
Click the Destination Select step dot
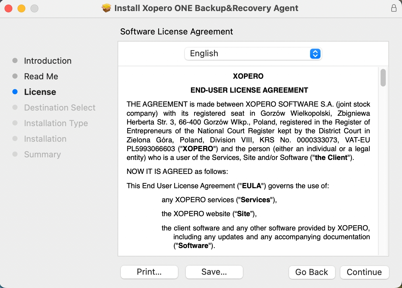point(15,107)
